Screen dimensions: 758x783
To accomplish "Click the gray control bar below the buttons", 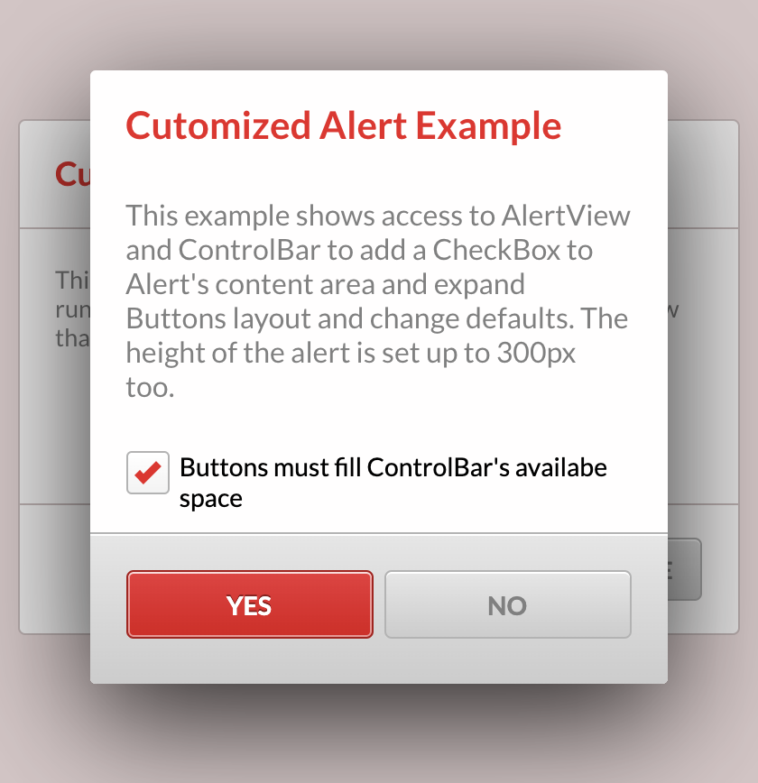I will click(x=379, y=661).
